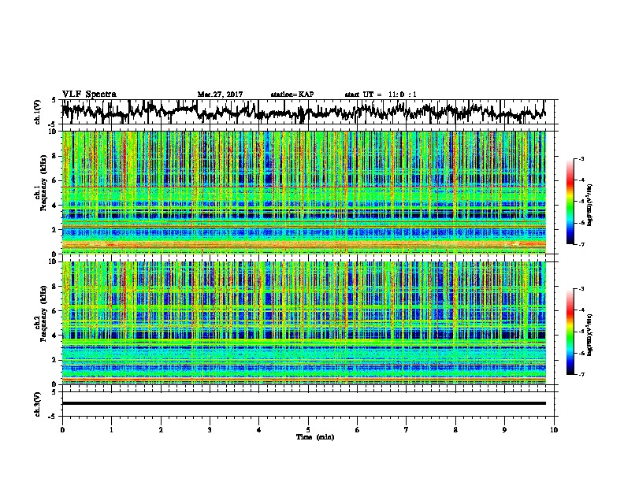This screenshot has width=624, height=482.
Task: Click time axis tick label "1"
Action: [x=111, y=430]
